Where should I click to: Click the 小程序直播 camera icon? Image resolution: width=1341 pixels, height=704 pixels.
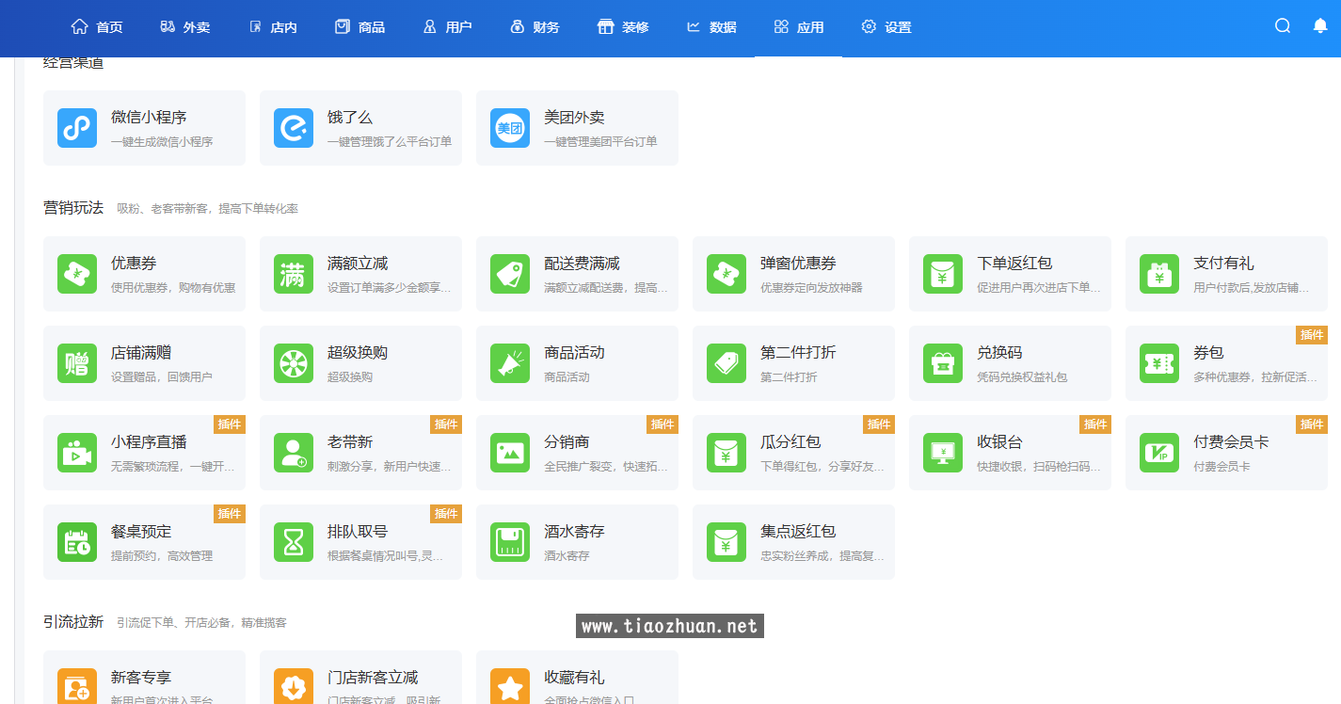77,453
